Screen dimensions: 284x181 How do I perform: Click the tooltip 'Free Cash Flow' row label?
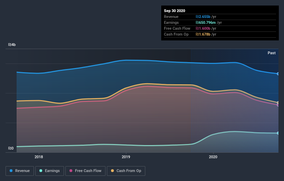pyautogui.click(x=177, y=28)
